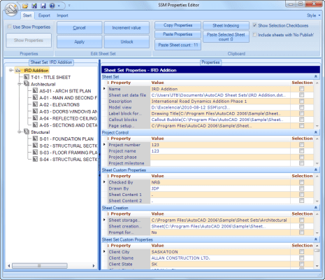Image resolution: width=325 pixels, height=280 pixels.
Task: Click the horizontal scrollbar of sheet tree
Action: 51,265
